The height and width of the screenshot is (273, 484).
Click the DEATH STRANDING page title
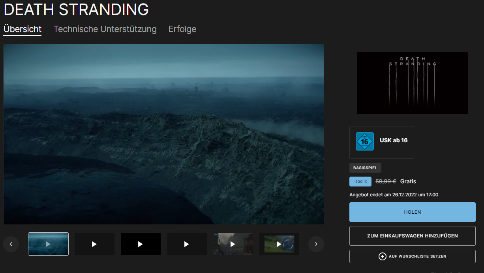(x=76, y=9)
